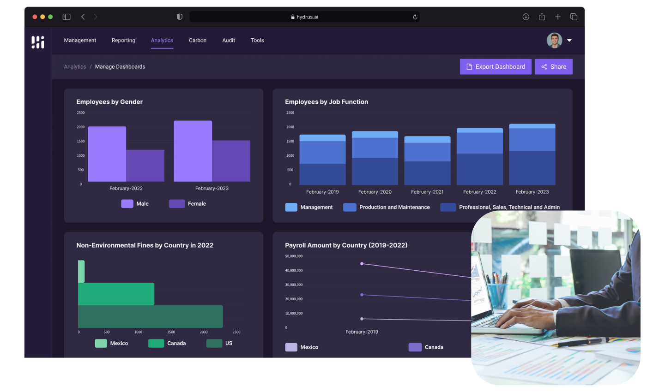Click the browser back chevron

click(x=83, y=17)
